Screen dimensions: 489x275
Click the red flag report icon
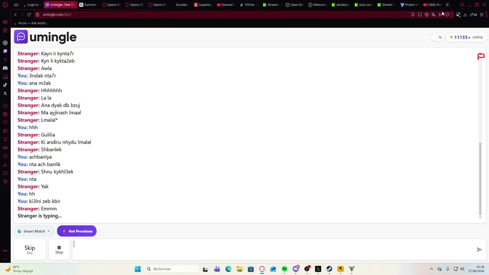pos(481,57)
